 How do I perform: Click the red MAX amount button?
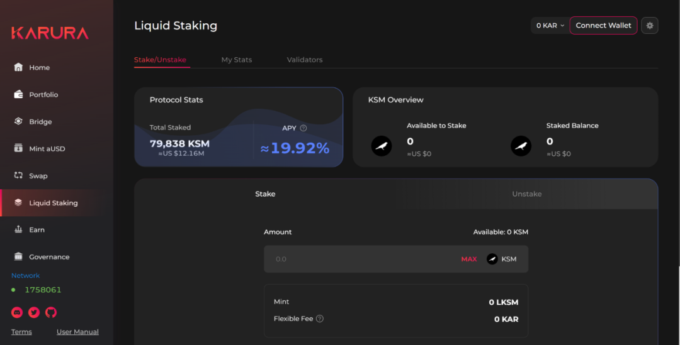pos(469,259)
